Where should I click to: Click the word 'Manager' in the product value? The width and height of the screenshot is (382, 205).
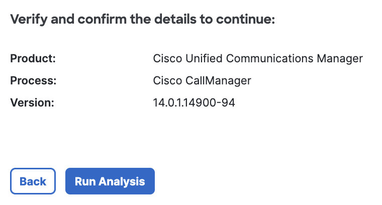[x=340, y=58]
